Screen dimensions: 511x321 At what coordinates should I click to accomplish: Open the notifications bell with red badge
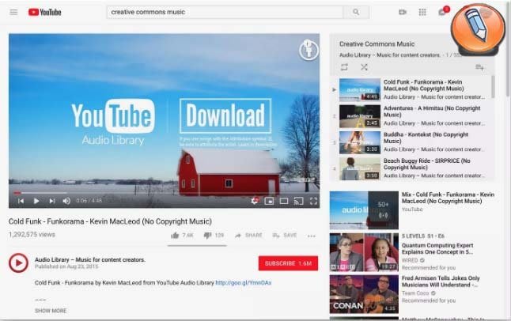(442, 12)
